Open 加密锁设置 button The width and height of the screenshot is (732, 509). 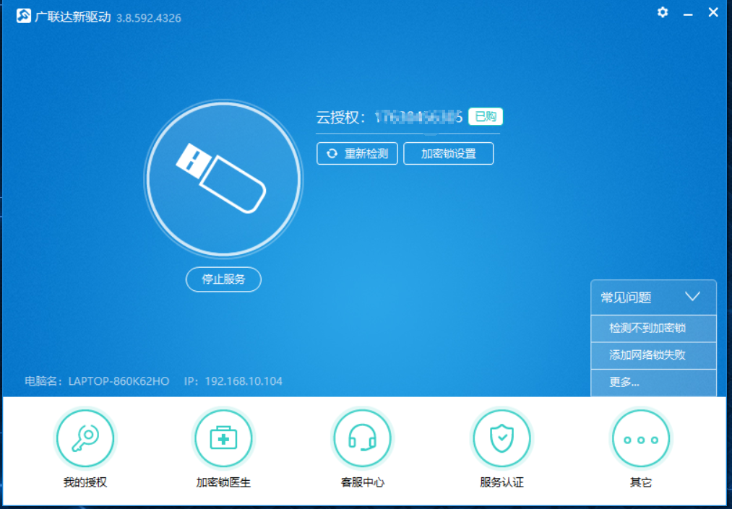click(x=448, y=154)
